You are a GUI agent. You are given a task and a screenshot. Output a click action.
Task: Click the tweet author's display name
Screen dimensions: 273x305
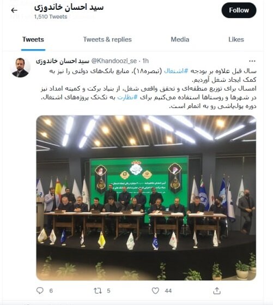click(x=63, y=61)
